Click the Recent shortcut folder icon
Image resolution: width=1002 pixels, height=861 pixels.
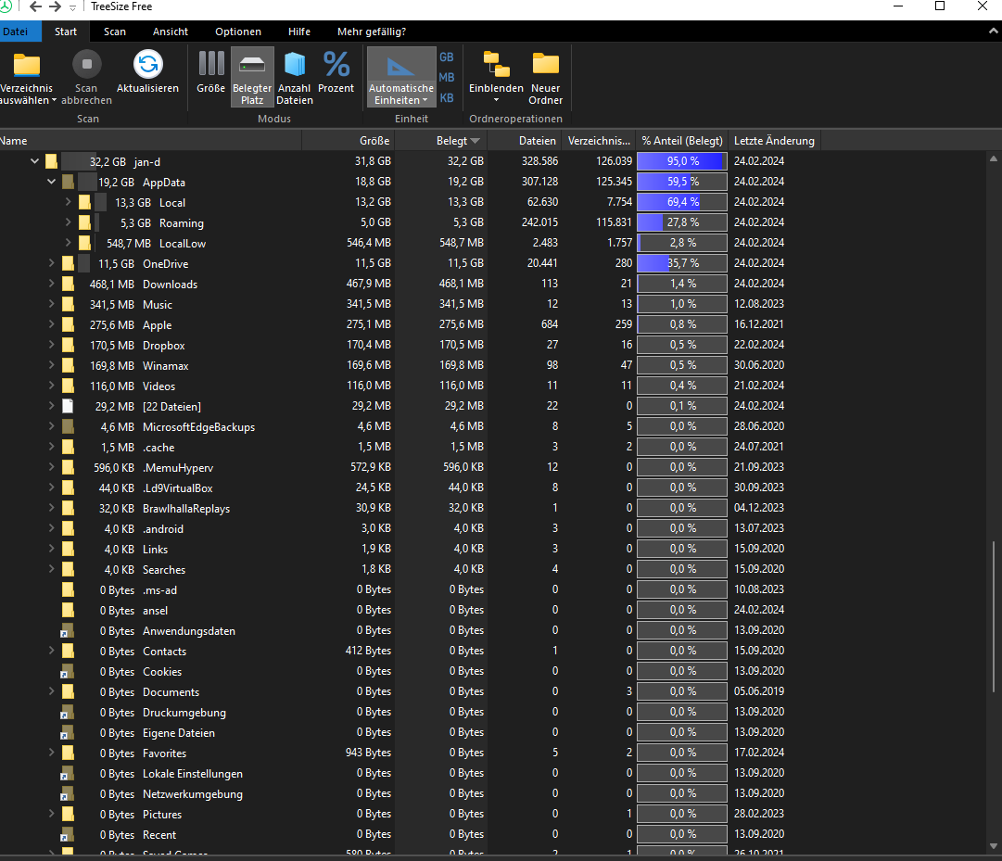67,835
